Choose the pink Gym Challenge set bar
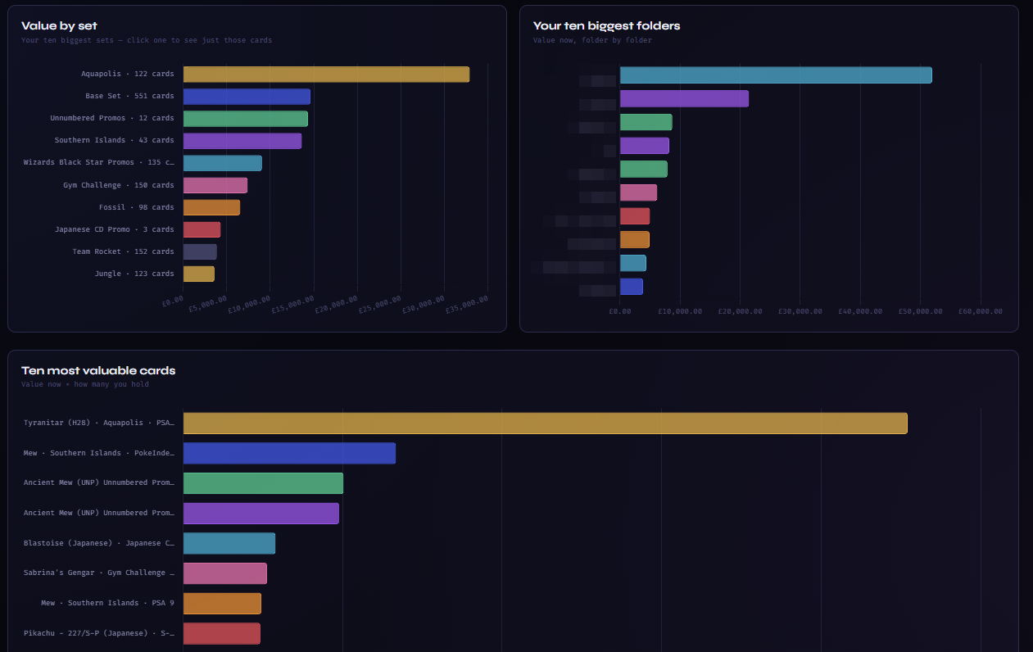This screenshot has height=652, width=1033. [215, 185]
